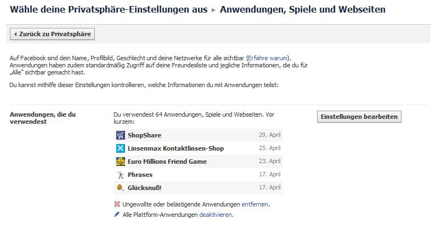The height and width of the screenshot is (230, 441).
Task: Click the deaktivieren link
Action: click(216, 215)
